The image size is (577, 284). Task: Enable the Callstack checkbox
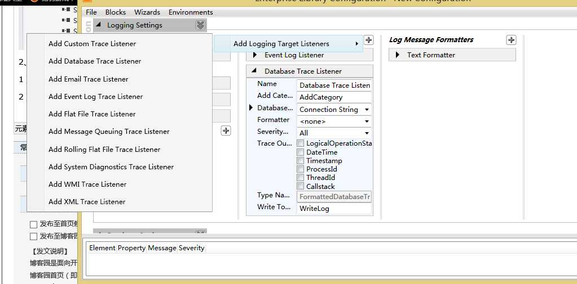[x=301, y=186]
